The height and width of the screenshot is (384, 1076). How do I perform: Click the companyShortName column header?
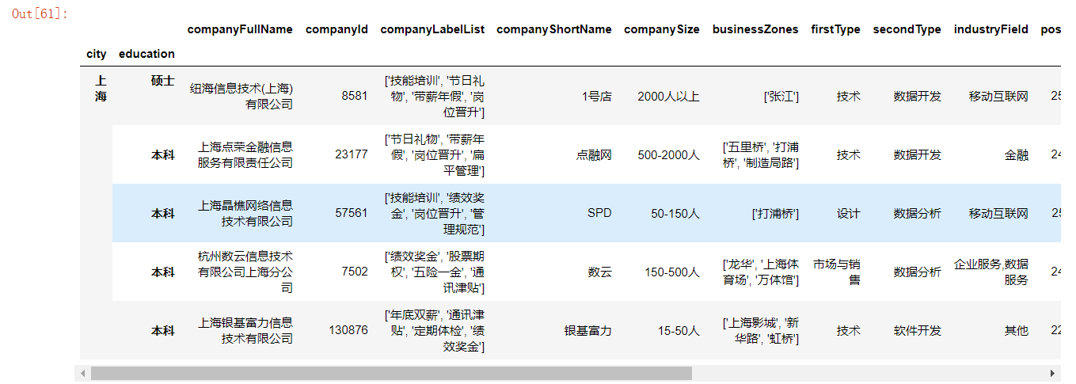coord(554,29)
